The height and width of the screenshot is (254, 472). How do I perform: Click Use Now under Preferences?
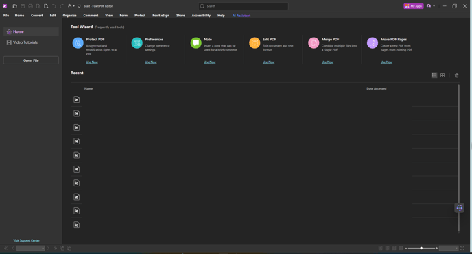(151, 62)
